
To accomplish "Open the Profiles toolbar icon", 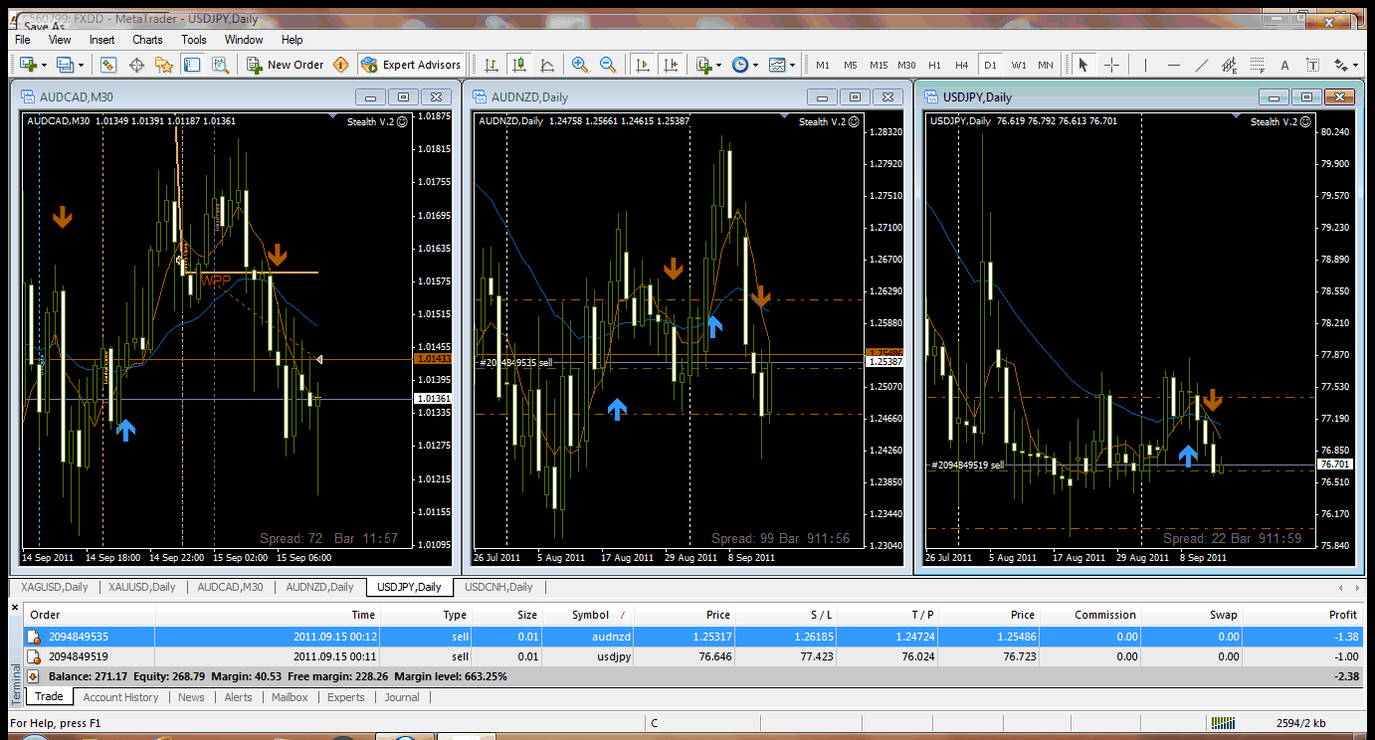I will 65,65.
